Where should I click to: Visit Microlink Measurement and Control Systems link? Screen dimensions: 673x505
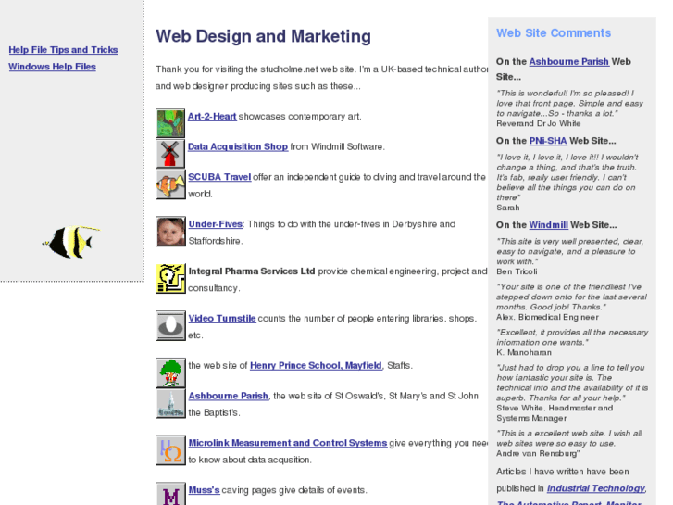(x=287, y=443)
